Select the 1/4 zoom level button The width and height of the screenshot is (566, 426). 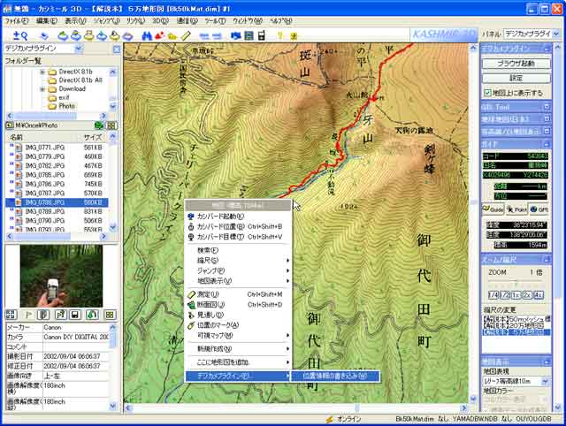[494, 294]
